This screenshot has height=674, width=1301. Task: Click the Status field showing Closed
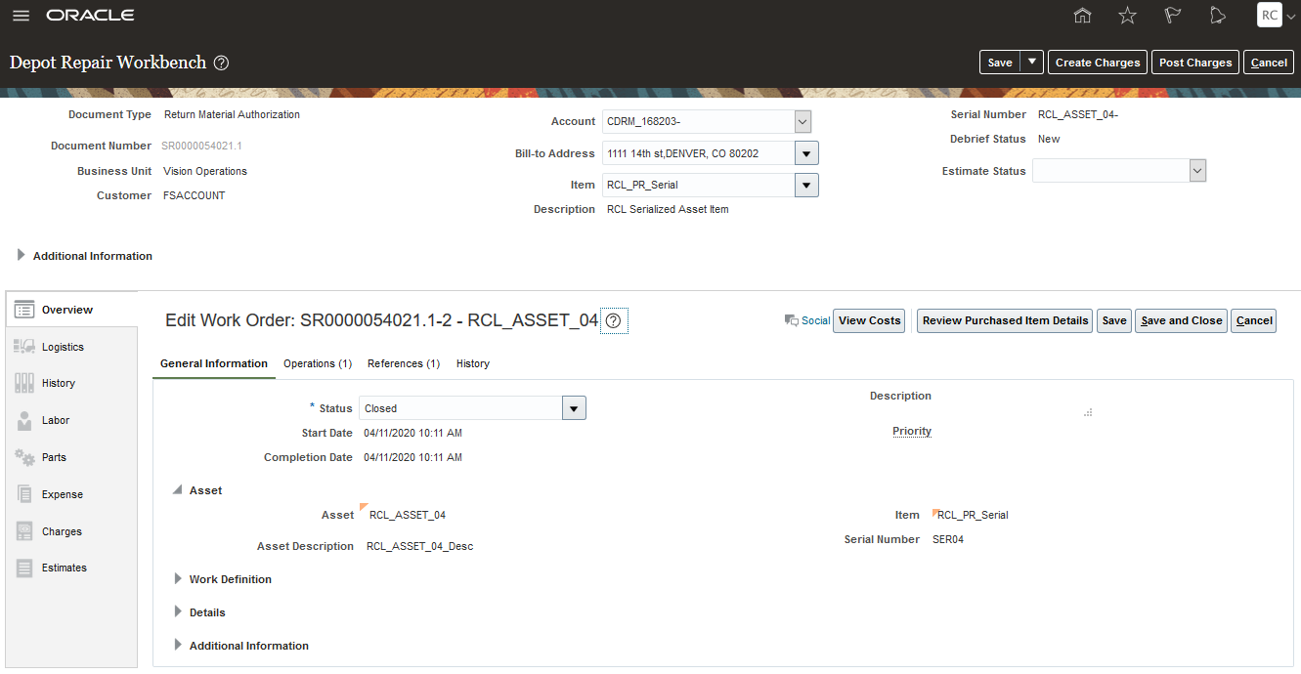tap(460, 408)
